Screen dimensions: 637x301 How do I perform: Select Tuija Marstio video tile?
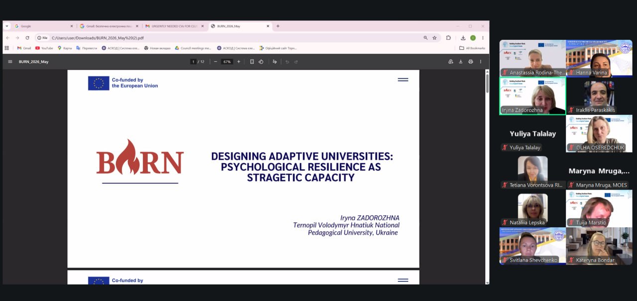pyautogui.click(x=599, y=208)
